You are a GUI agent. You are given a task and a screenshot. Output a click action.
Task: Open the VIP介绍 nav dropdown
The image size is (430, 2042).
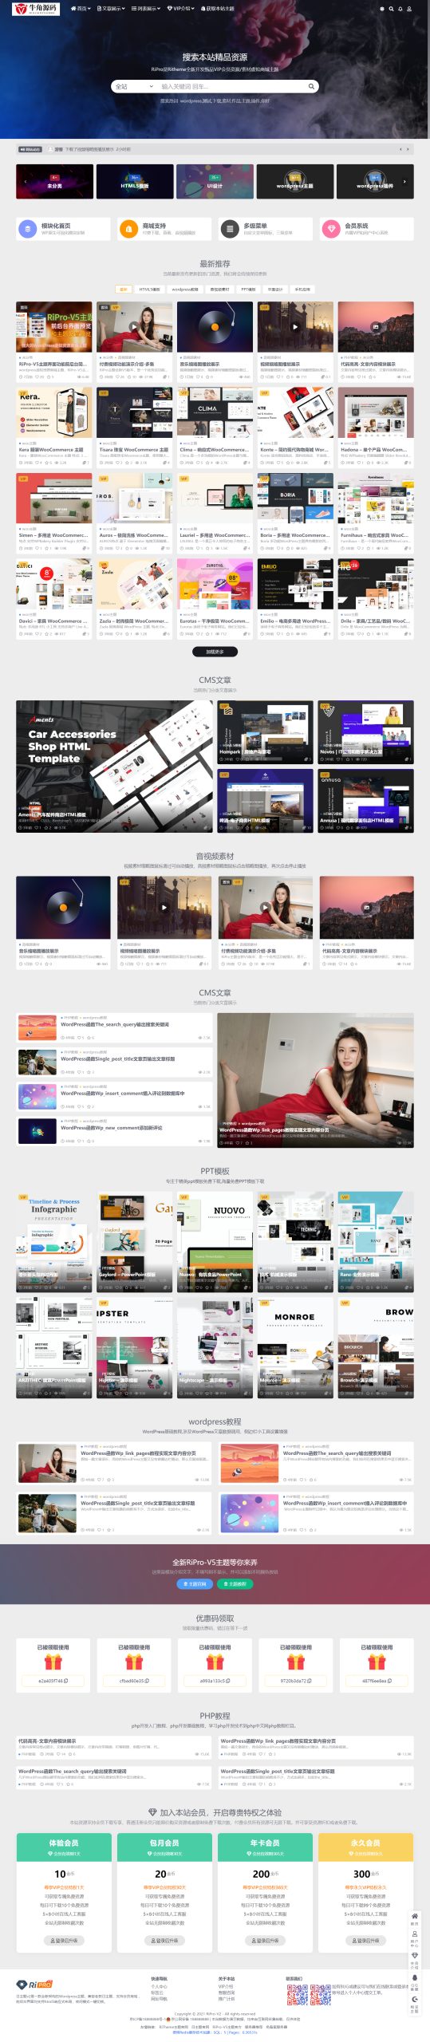pyautogui.click(x=180, y=9)
